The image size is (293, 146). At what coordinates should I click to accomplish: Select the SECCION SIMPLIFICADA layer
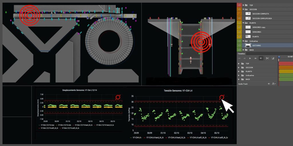click(x=262, y=18)
